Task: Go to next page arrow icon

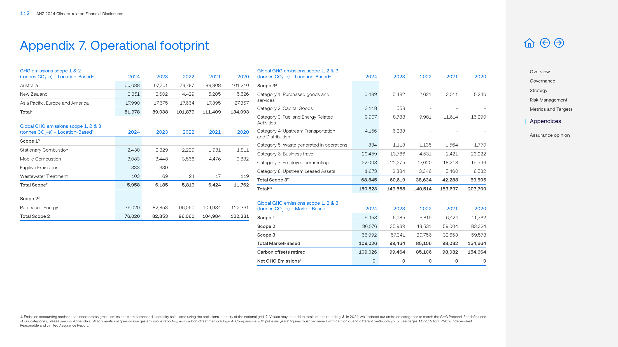Action: click(559, 43)
